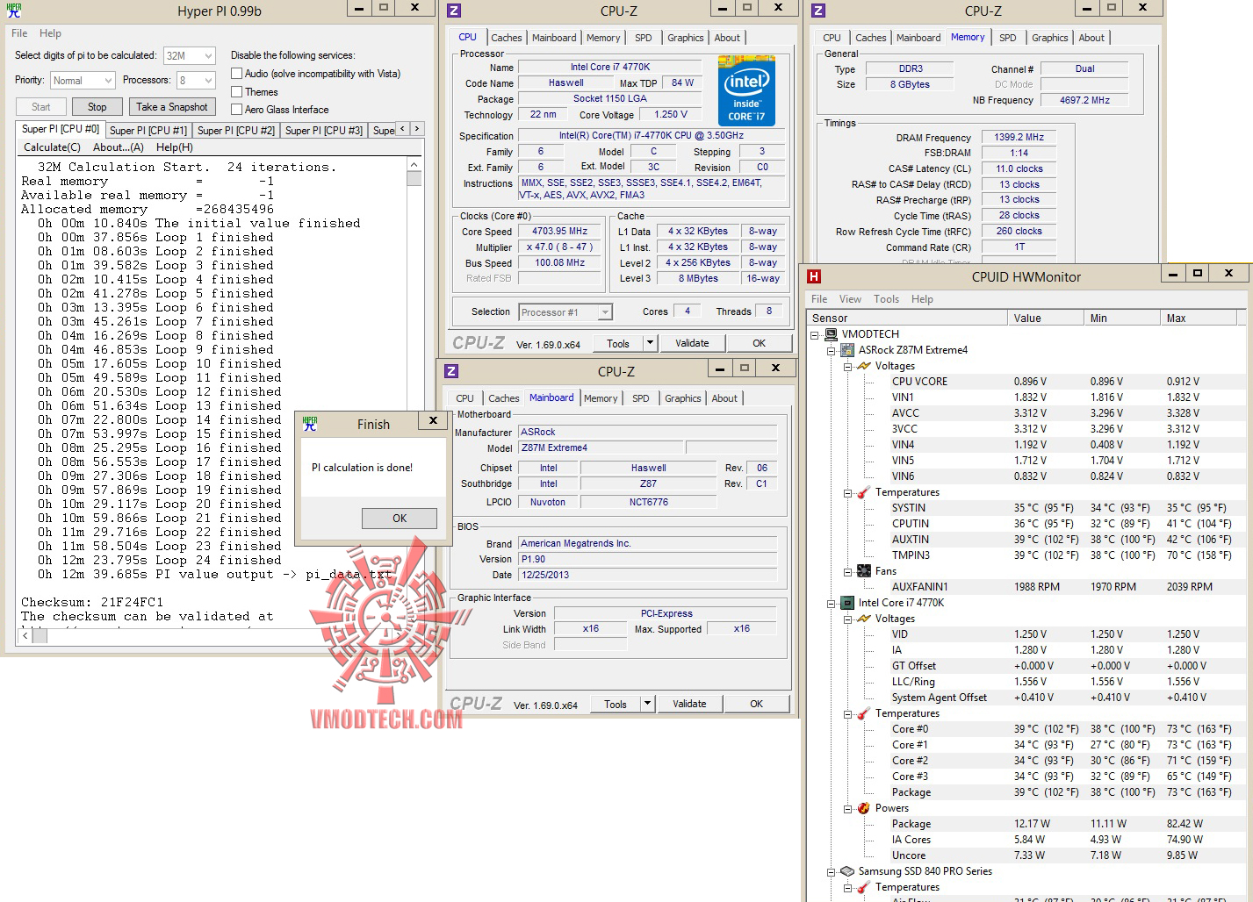Close the Finish dialog with the X

[x=433, y=421]
